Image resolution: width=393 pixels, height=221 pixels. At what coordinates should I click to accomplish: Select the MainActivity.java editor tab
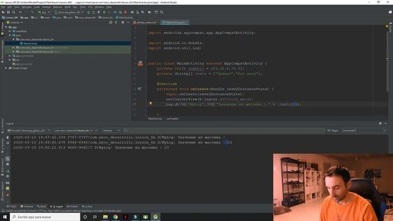pyautogui.click(x=175, y=22)
